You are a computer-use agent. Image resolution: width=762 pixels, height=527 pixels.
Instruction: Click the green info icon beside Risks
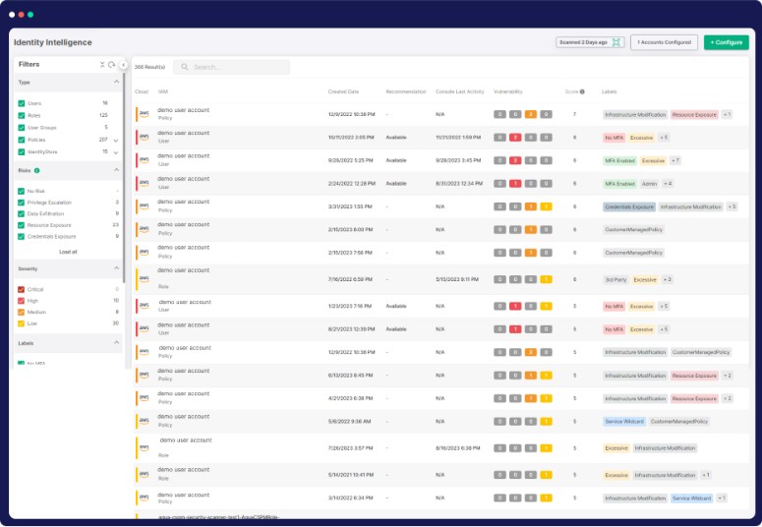tap(37, 170)
